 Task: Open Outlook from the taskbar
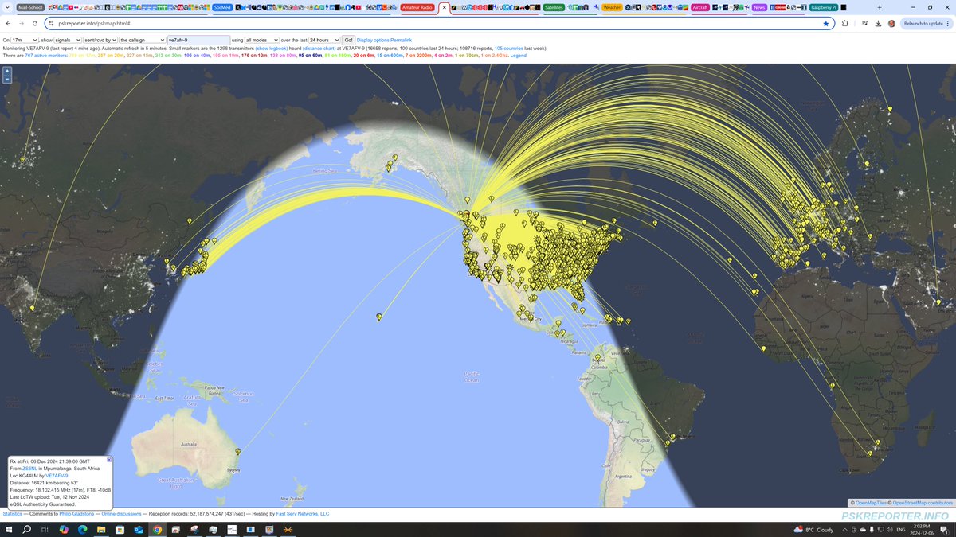pyautogui.click(x=139, y=530)
